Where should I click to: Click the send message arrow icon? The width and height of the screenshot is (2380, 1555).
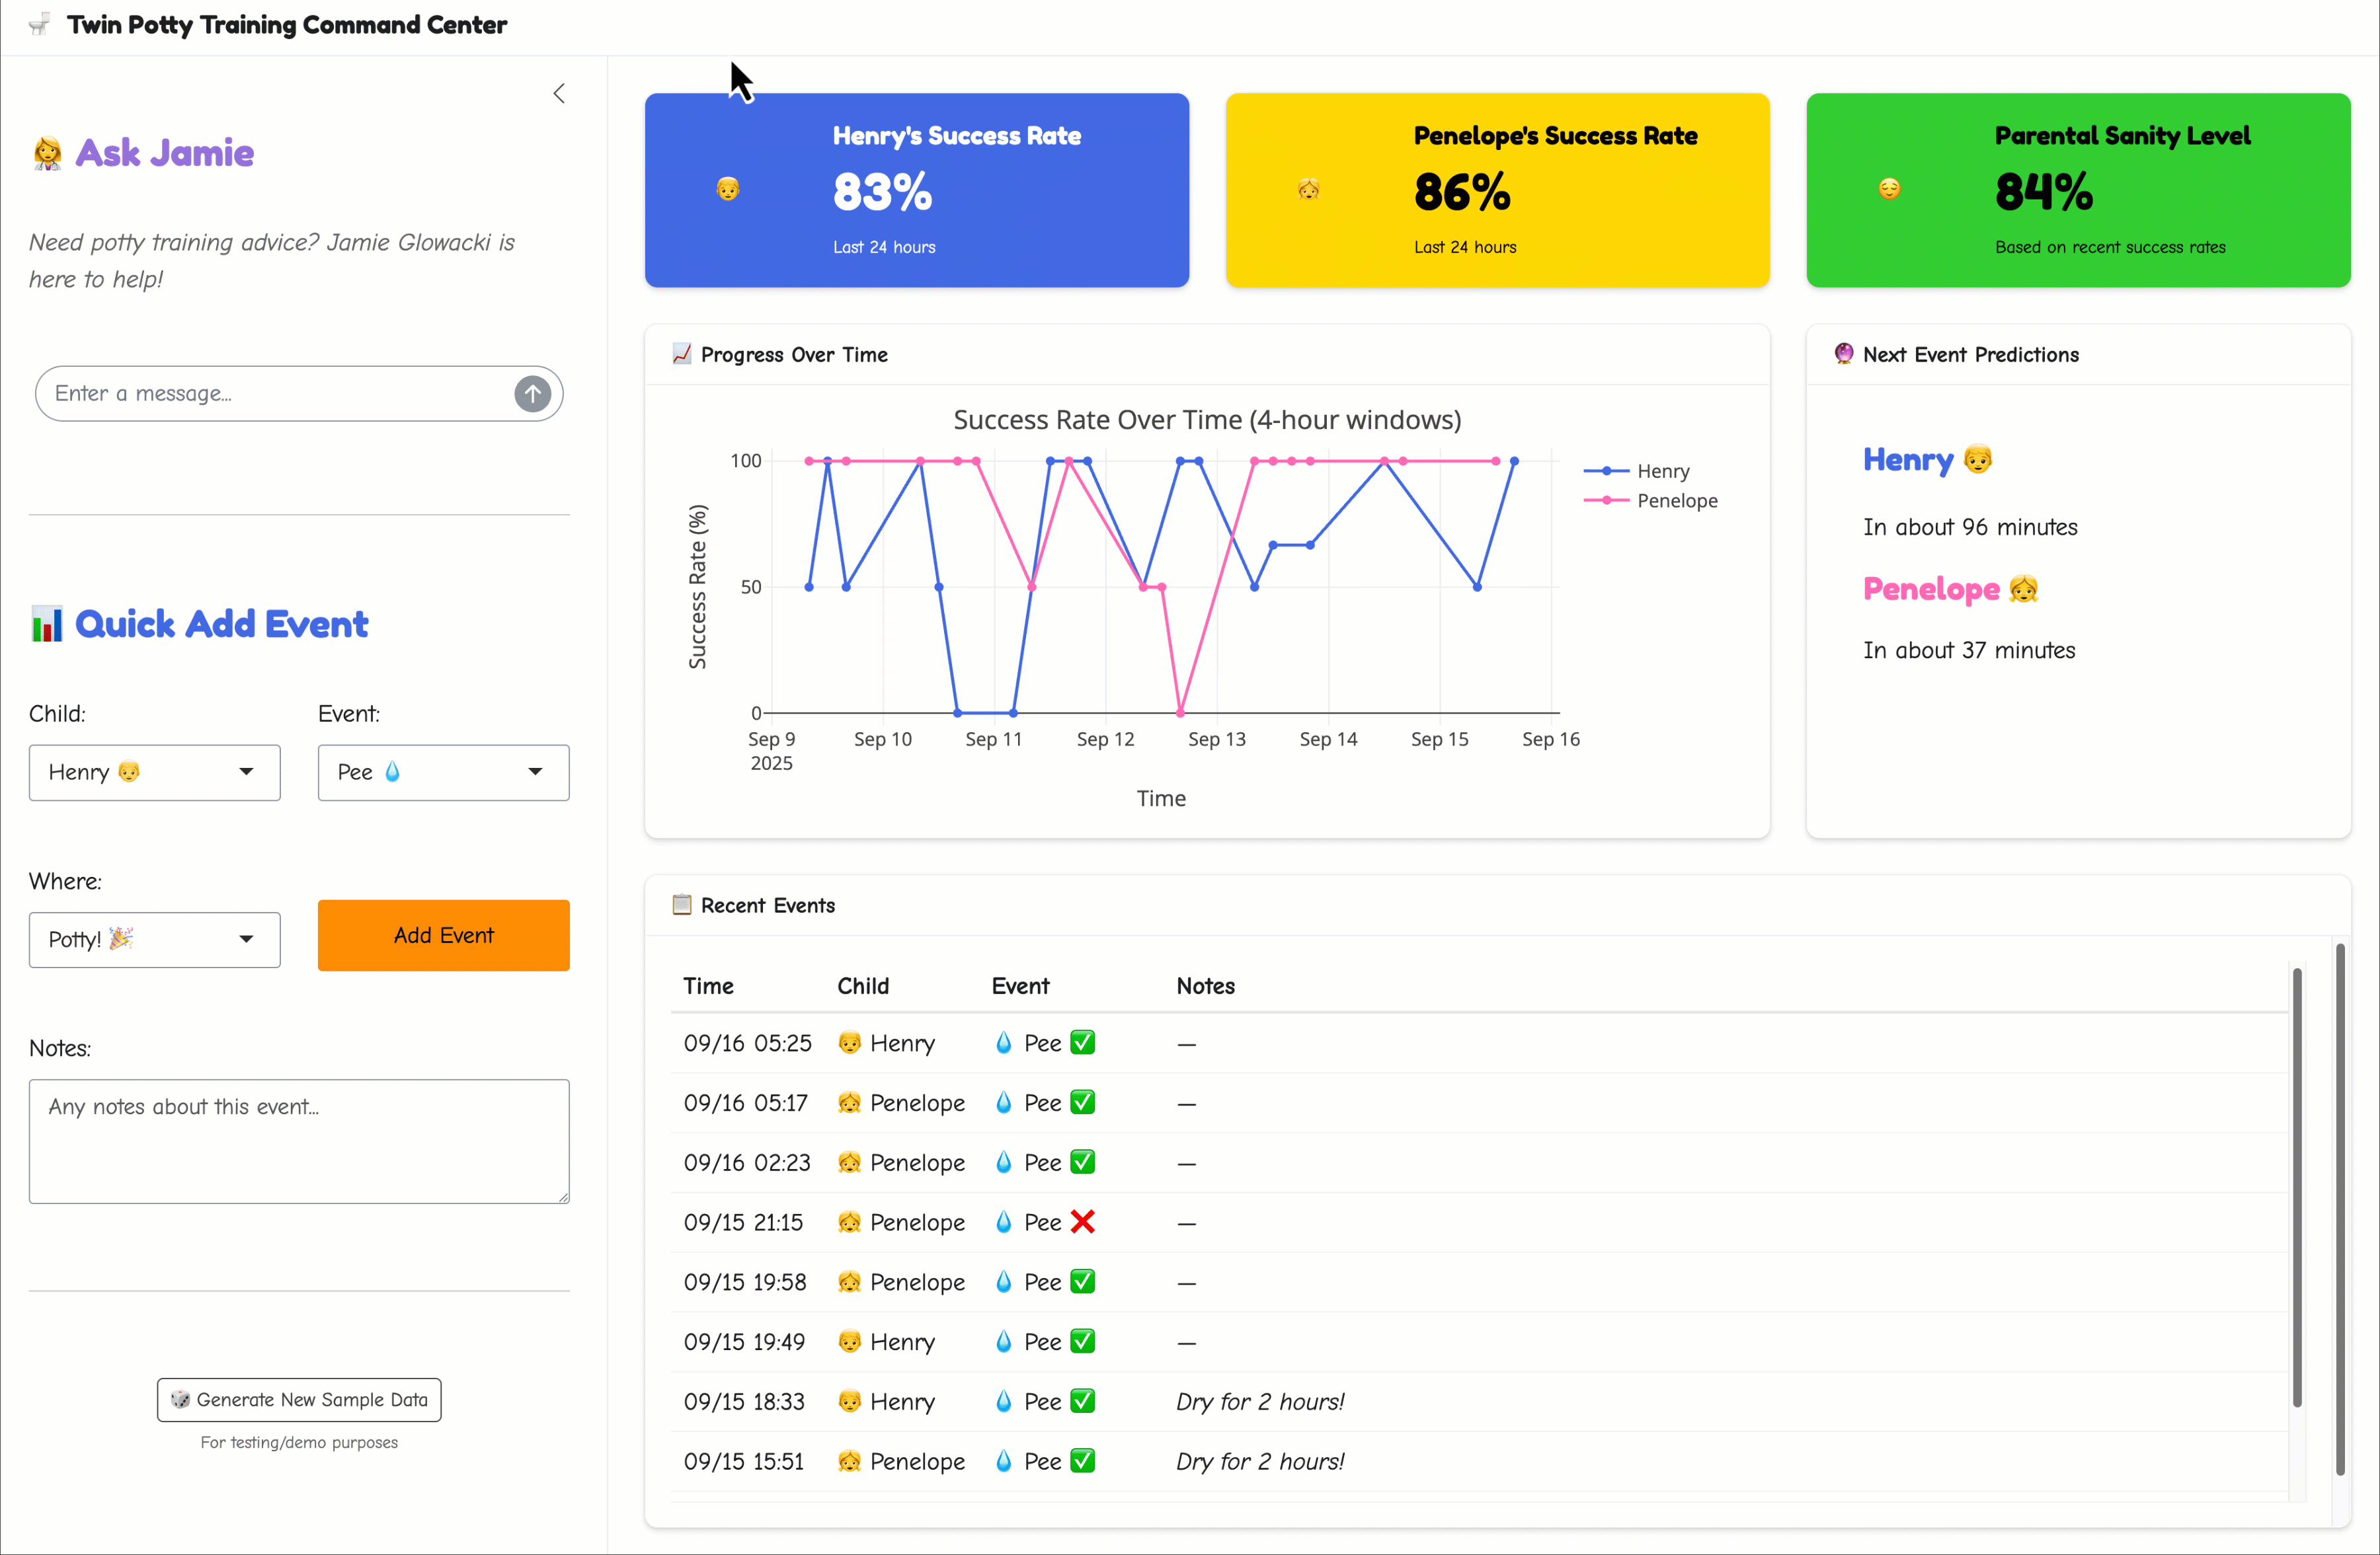[x=532, y=394]
